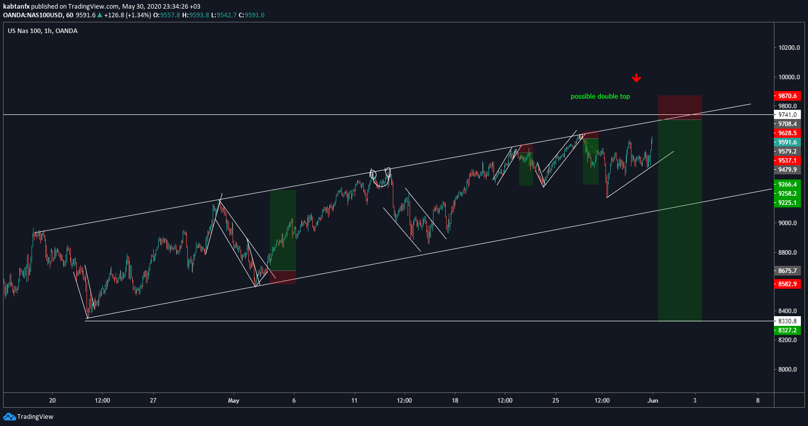This screenshot has height=426, width=808.
Task: Click the 9800.0 price axis tick
Action: (x=788, y=106)
